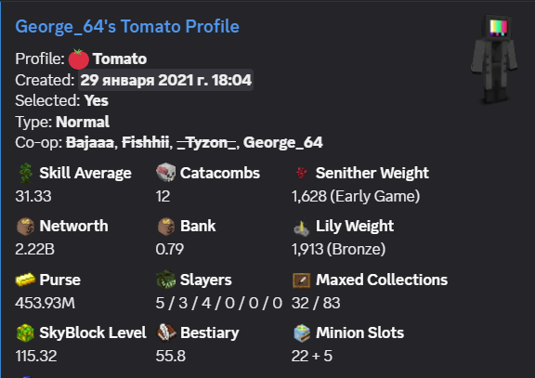Click the Catacombs skull icon
Screen dimensions: 535x378
(166, 173)
